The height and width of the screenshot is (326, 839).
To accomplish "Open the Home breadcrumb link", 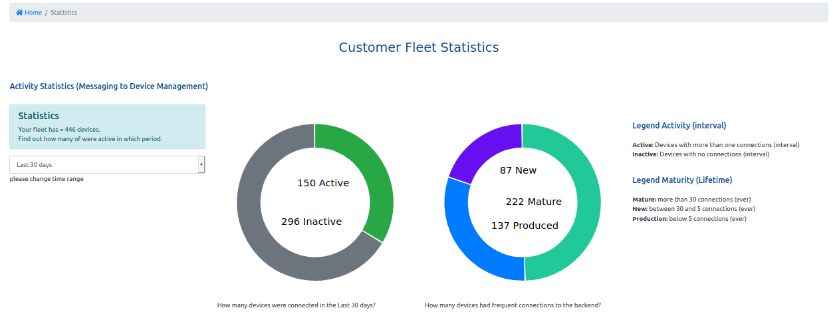I will [x=33, y=13].
